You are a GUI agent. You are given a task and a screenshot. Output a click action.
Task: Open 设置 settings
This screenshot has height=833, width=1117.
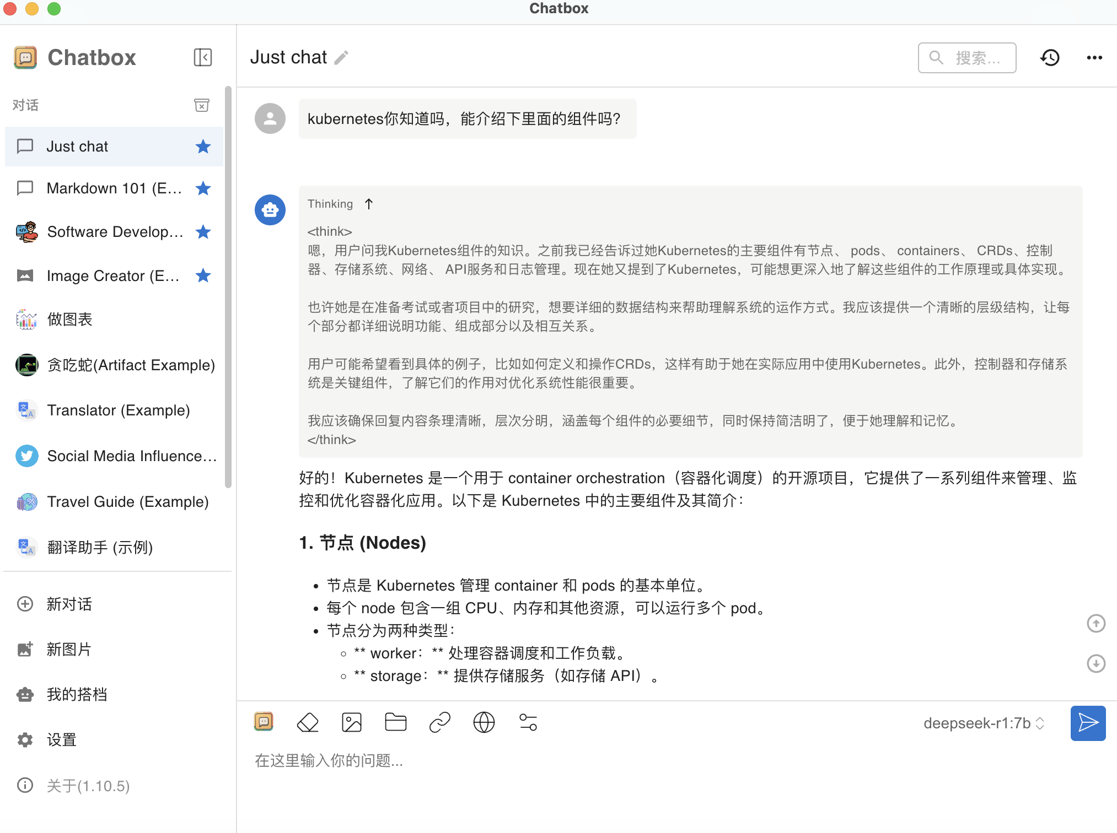61,740
